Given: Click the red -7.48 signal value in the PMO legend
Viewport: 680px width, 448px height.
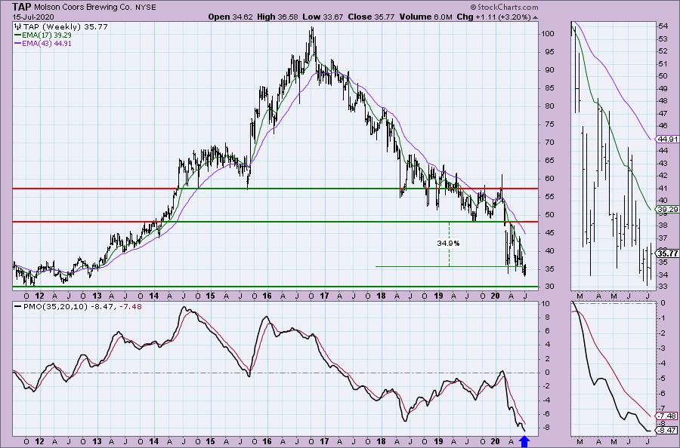Looking at the screenshot, I should tap(130, 306).
